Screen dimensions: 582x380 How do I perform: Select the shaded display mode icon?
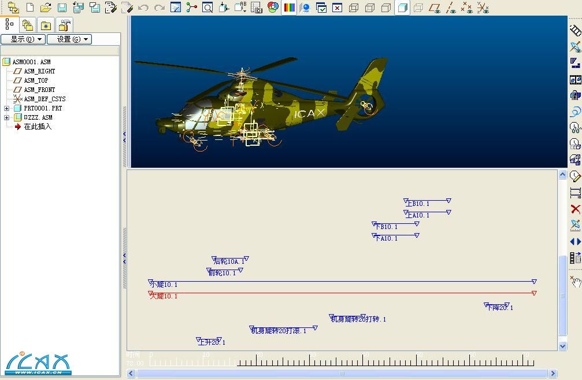tap(403, 8)
